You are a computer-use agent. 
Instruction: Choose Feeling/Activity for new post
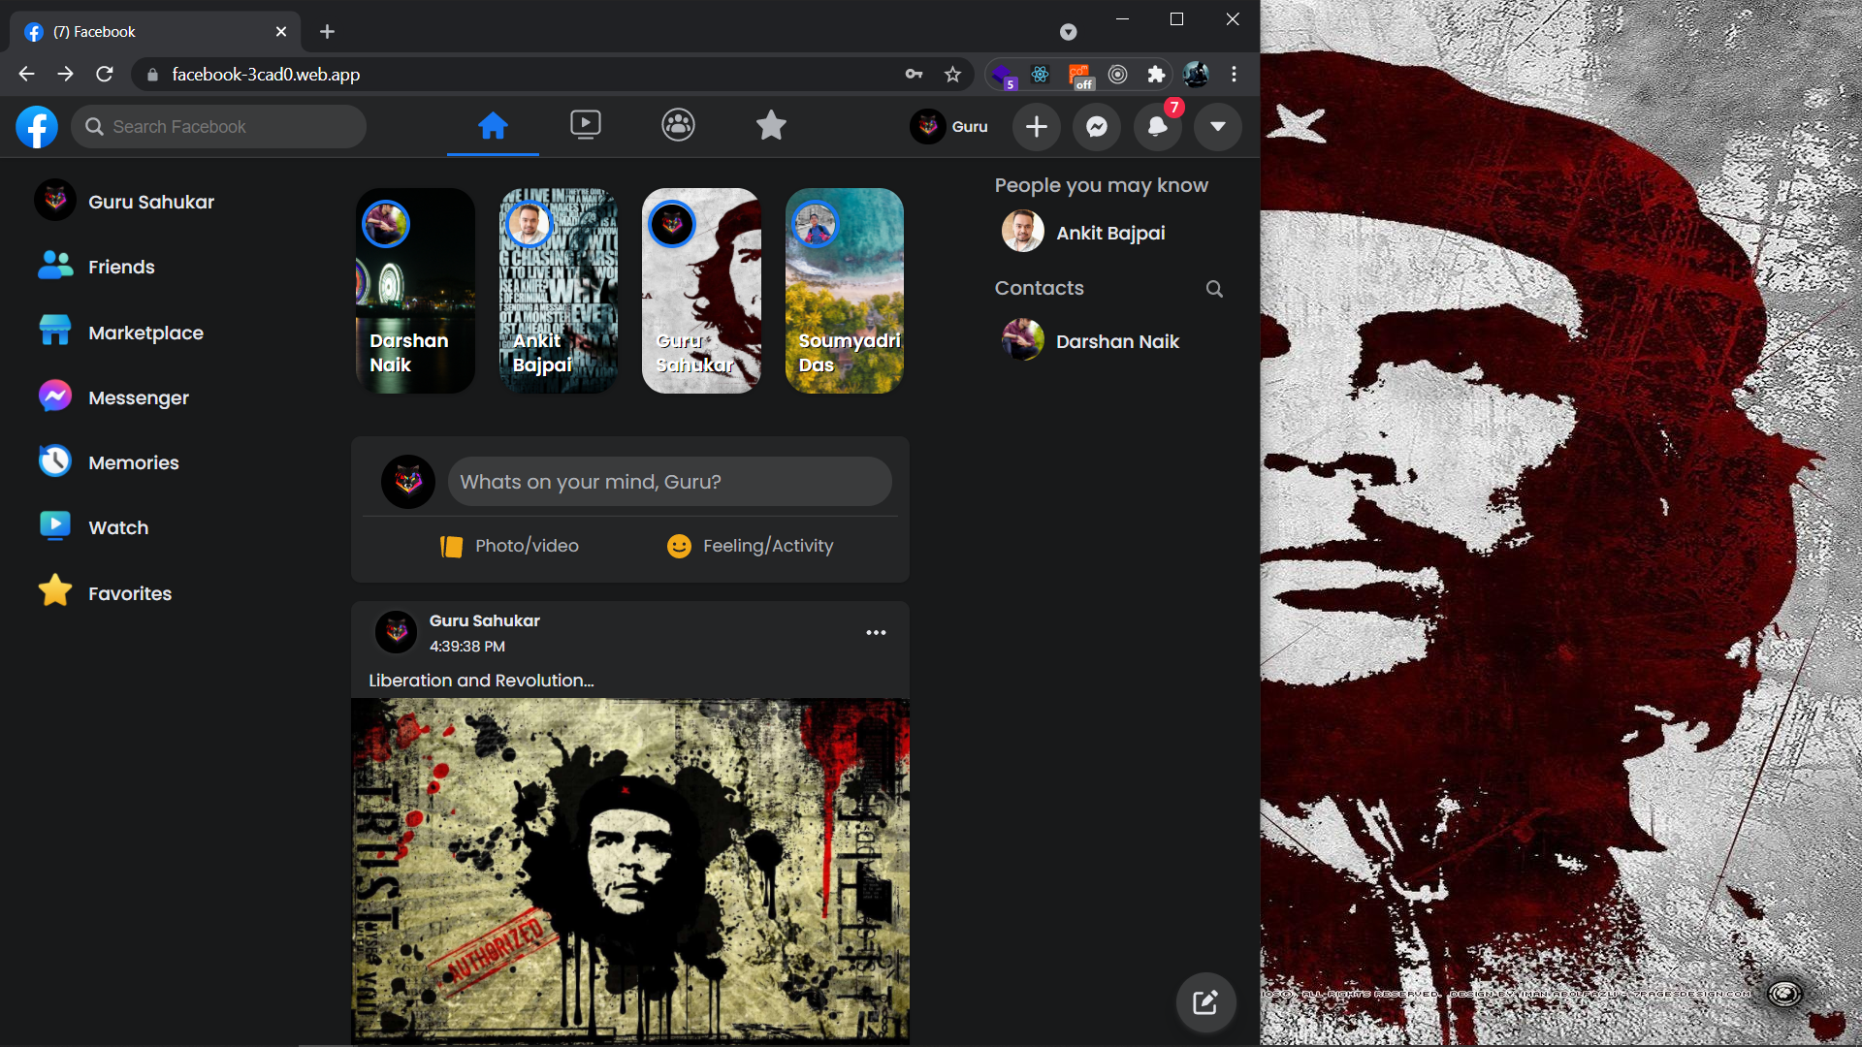(x=751, y=546)
